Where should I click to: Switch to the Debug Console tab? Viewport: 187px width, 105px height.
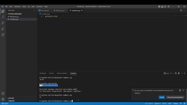coord(62,73)
